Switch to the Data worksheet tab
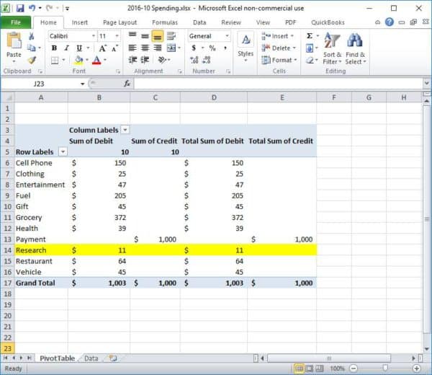 (x=91, y=358)
